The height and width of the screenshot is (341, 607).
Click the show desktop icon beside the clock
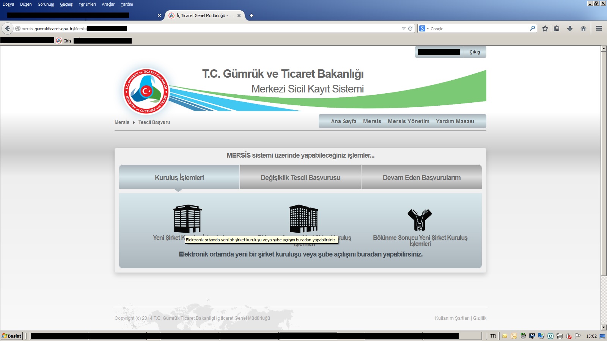pyautogui.click(x=602, y=336)
